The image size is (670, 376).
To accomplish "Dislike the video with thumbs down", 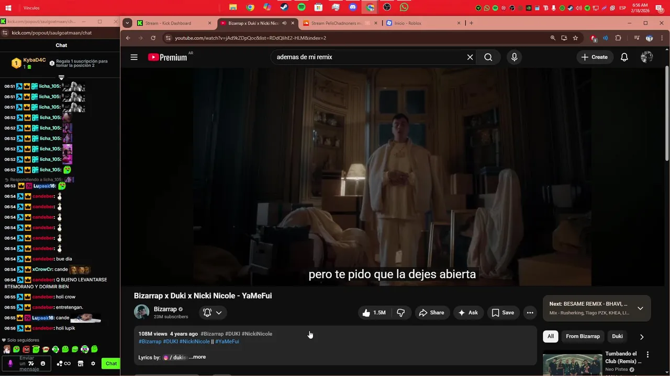I will point(401,313).
